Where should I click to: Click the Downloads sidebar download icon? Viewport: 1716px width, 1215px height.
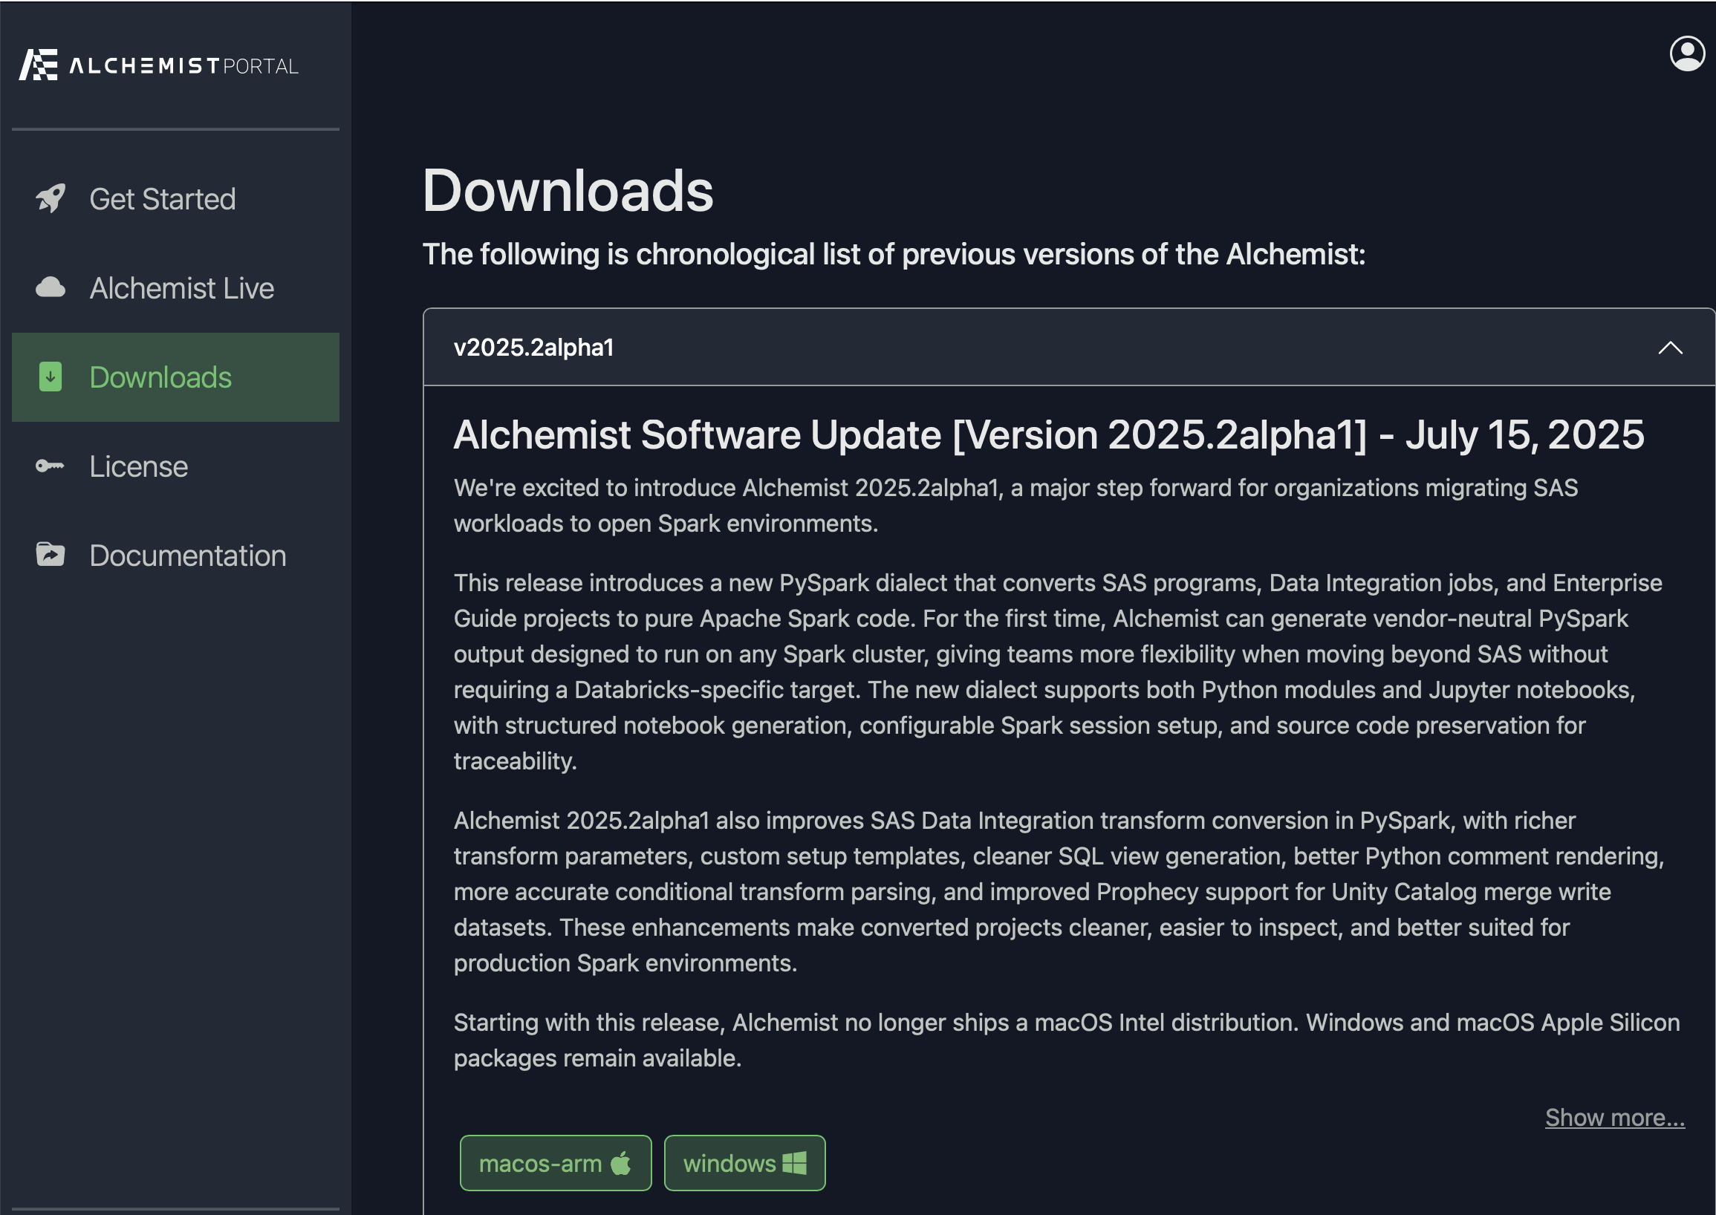pyautogui.click(x=50, y=377)
